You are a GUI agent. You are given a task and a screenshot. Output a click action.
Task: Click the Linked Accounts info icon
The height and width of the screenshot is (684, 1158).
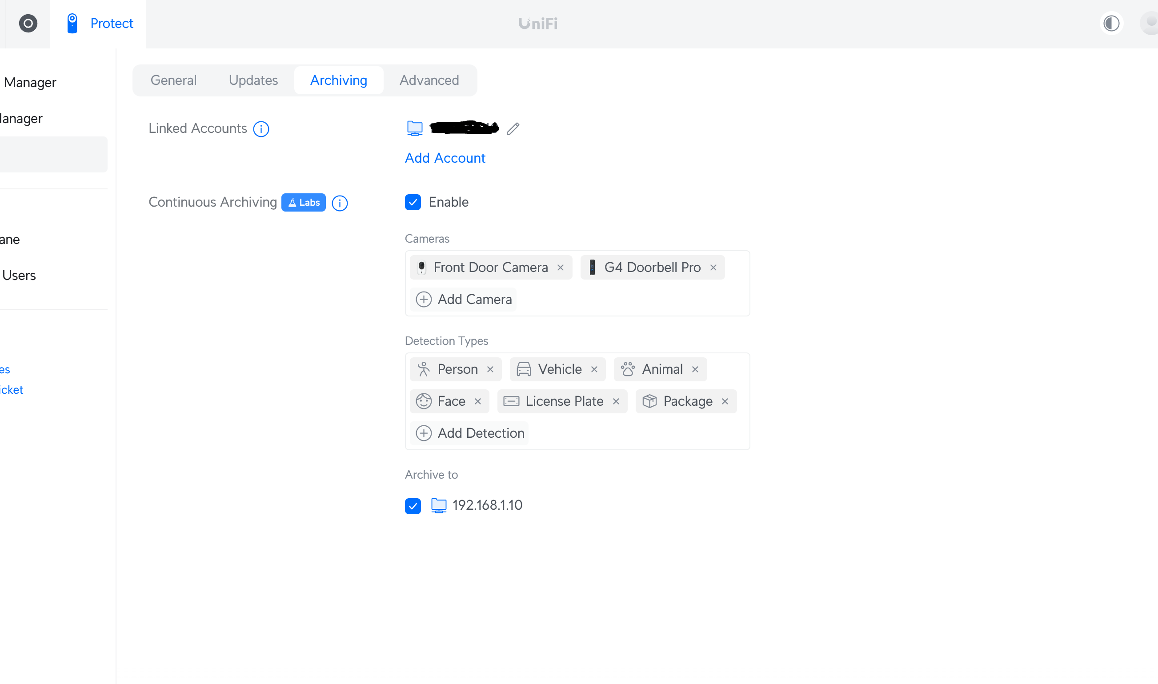[x=261, y=129]
